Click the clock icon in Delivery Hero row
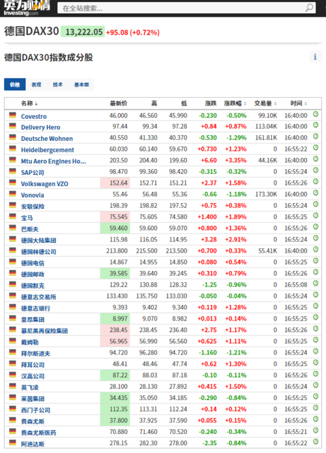Image resolution: width=326 pixels, height=453 pixels. 316,125
